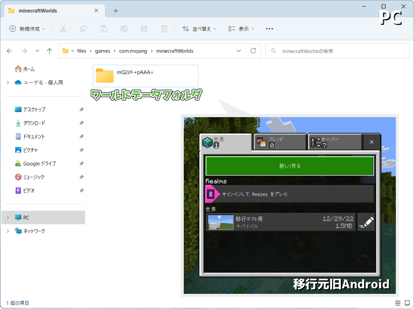Screen dimensions: 414x309
Task: Open ホーム in the navigation pane
Action: click(x=25, y=69)
